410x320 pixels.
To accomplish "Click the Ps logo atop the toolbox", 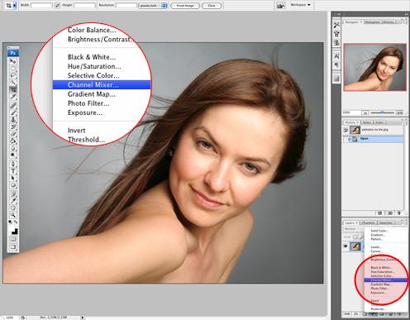I will [12, 53].
